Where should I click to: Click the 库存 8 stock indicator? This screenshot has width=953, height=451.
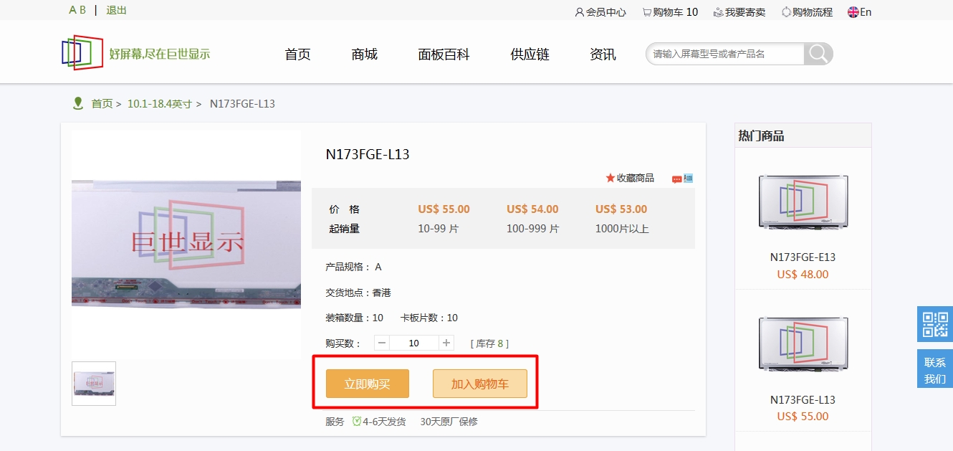tap(489, 343)
